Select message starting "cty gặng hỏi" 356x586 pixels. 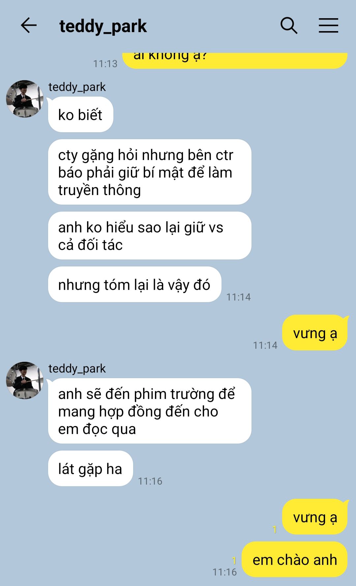(150, 172)
